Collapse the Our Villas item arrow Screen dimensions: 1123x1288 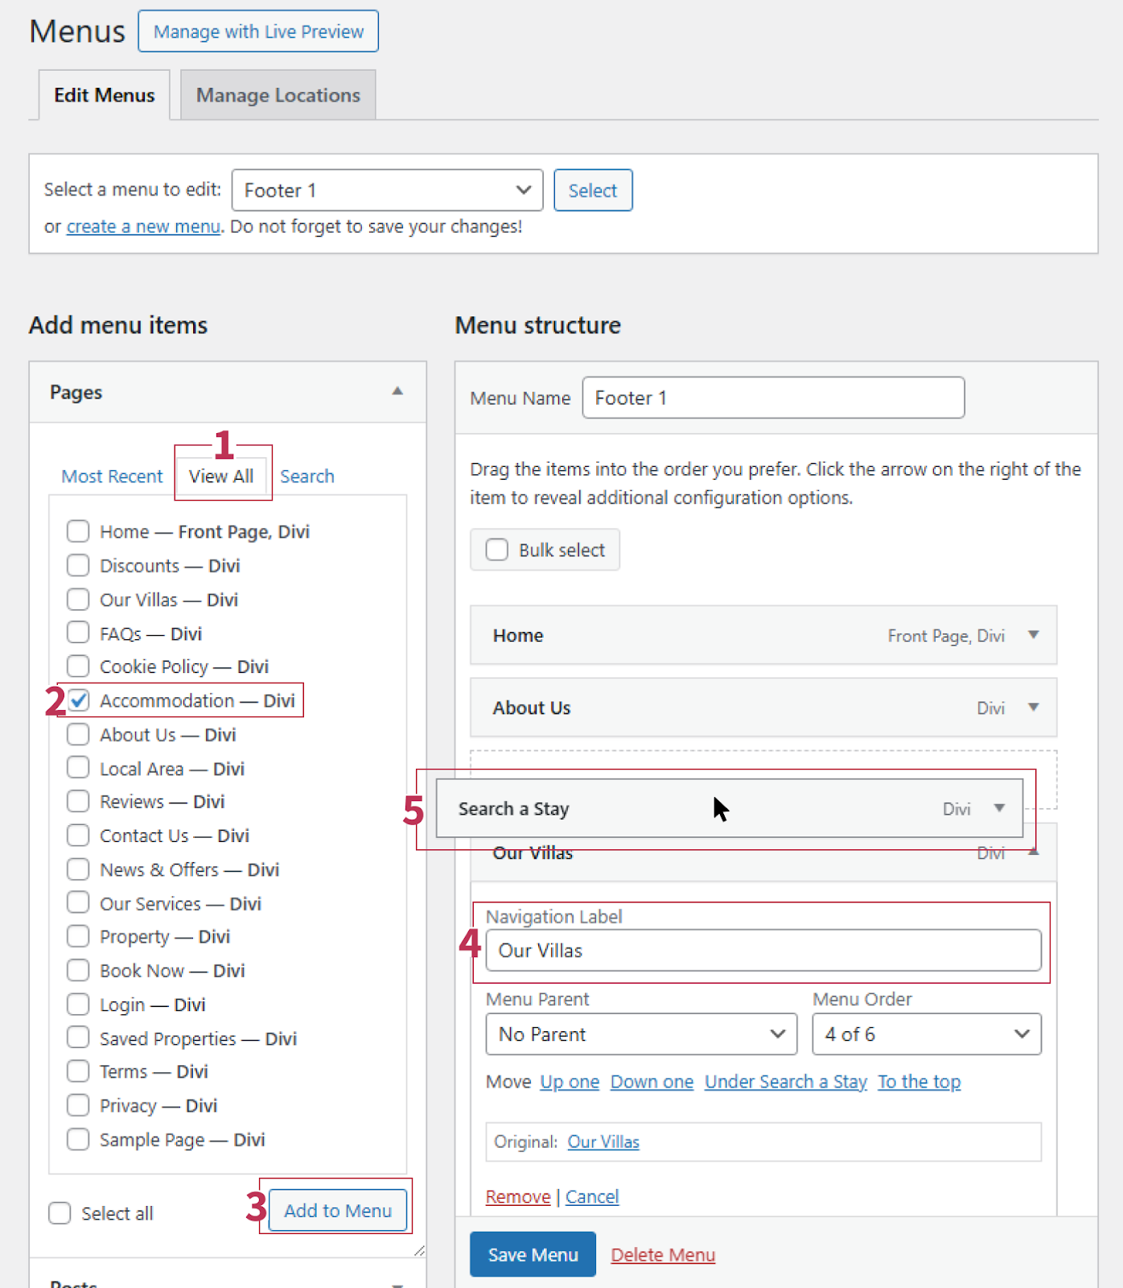tap(1034, 852)
